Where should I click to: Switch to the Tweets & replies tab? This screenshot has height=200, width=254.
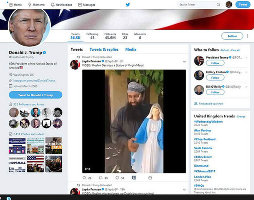[104, 50]
